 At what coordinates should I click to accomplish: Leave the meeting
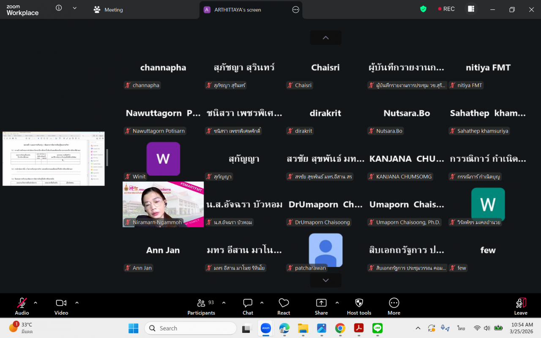click(521, 306)
